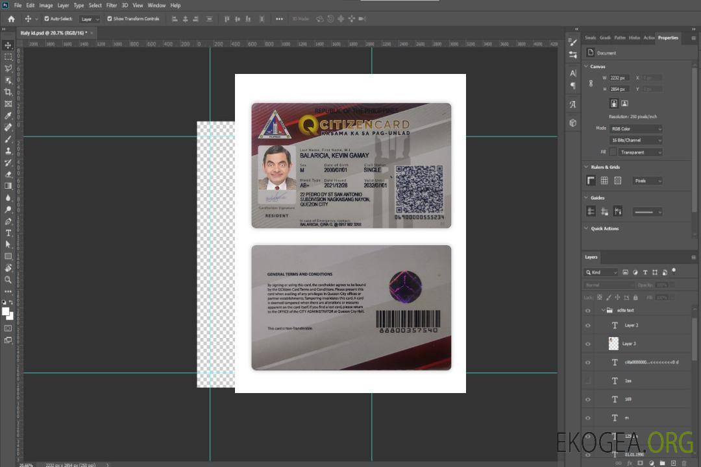This screenshot has height=467, width=701.
Task: Click the canvas width input field
Action: click(619, 78)
